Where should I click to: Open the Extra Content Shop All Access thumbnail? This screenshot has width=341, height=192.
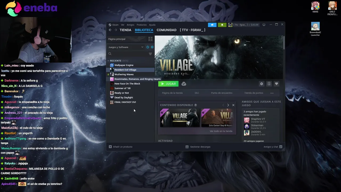click(x=217, y=118)
